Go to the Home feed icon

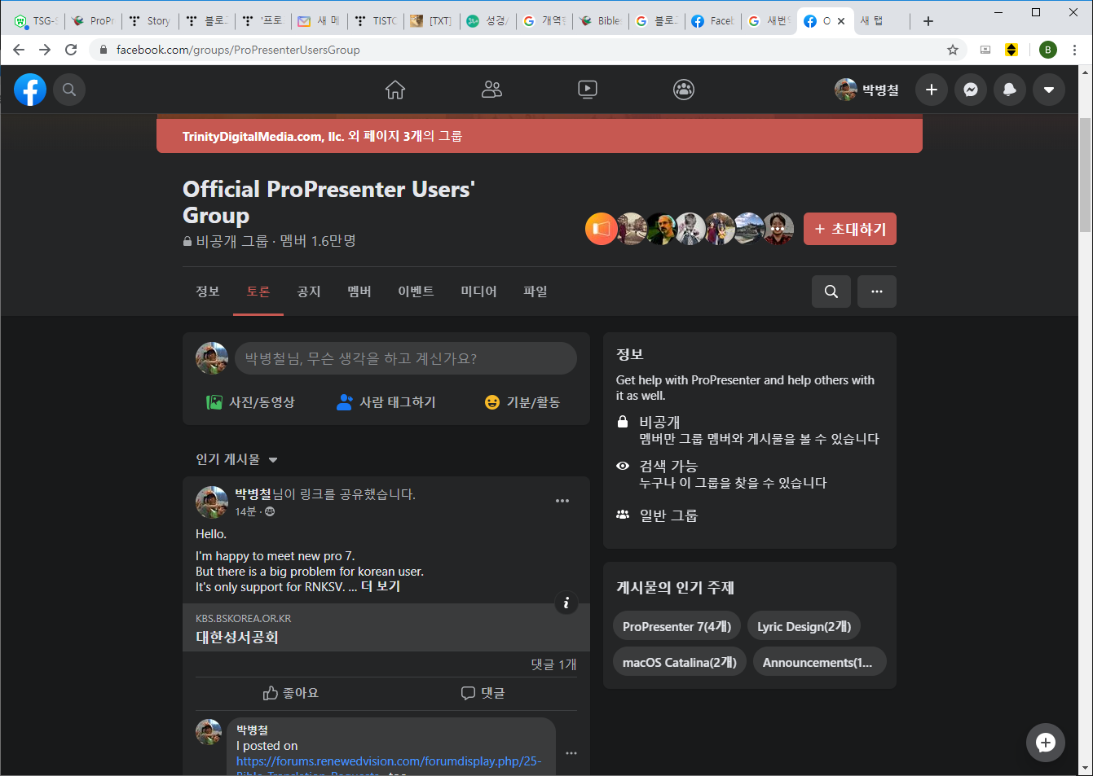click(395, 90)
